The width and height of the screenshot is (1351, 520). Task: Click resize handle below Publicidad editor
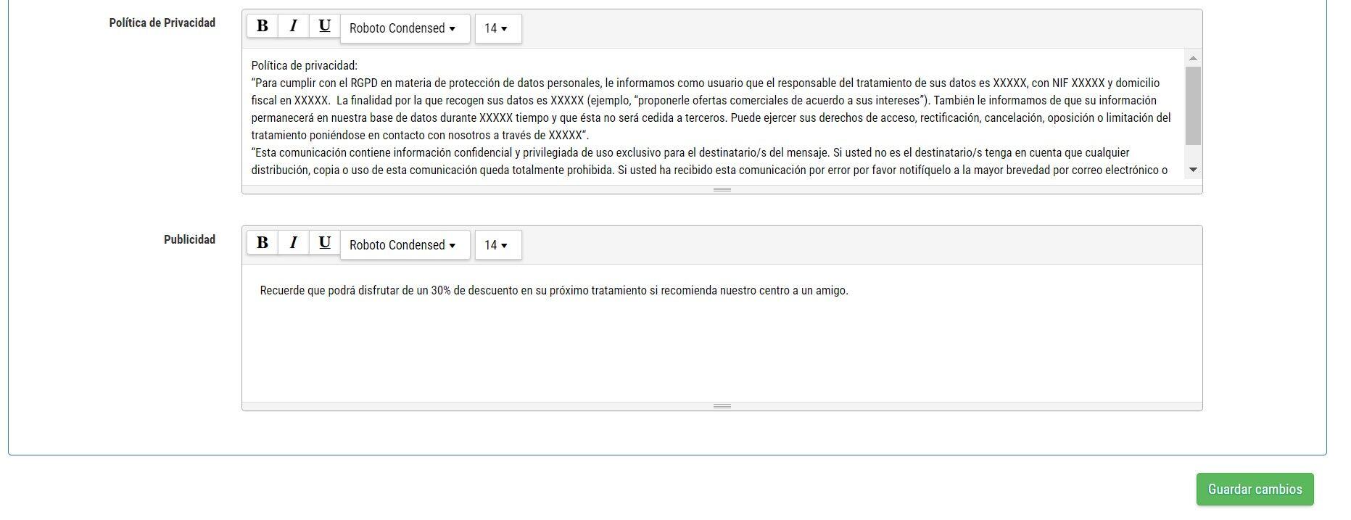coord(722,406)
